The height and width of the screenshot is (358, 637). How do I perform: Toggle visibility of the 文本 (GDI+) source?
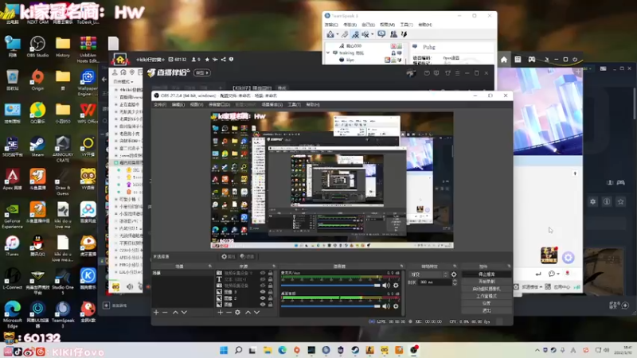pos(263,280)
